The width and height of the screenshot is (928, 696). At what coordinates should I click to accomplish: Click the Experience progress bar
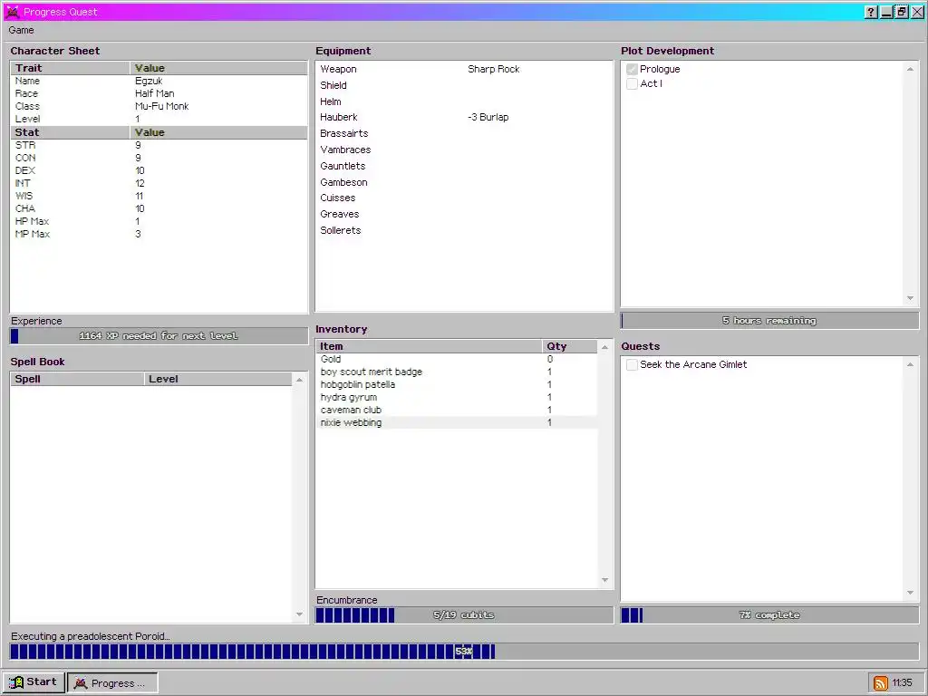point(159,336)
